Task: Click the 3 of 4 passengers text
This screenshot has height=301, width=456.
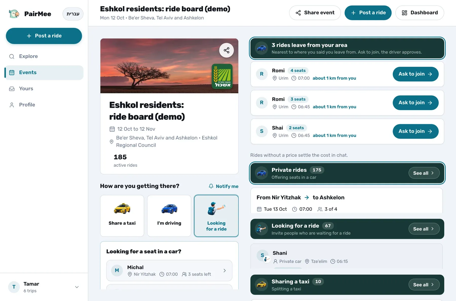Action: click(331, 209)
